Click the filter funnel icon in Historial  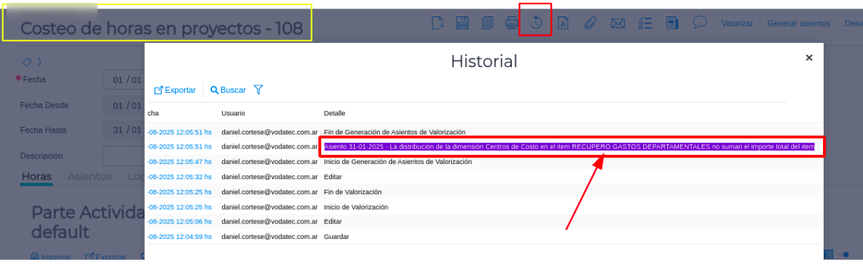tap(258, 90)
